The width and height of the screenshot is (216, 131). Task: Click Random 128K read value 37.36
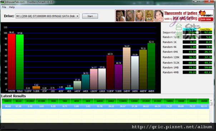coord(205,57)
